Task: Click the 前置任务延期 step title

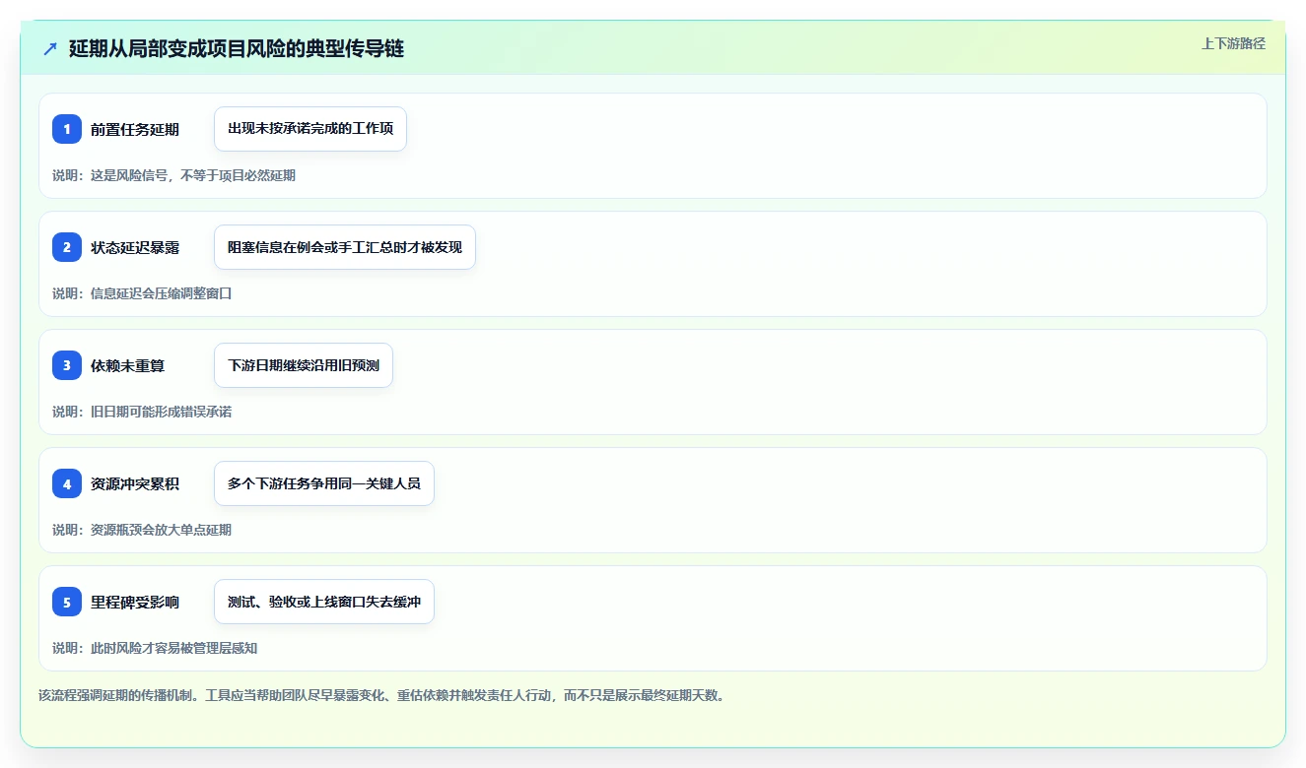Action: tap(135, 129)
